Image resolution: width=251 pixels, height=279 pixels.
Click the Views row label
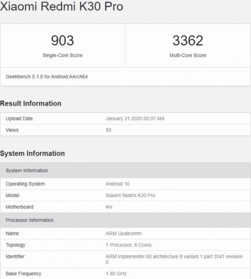click(12, 130)
